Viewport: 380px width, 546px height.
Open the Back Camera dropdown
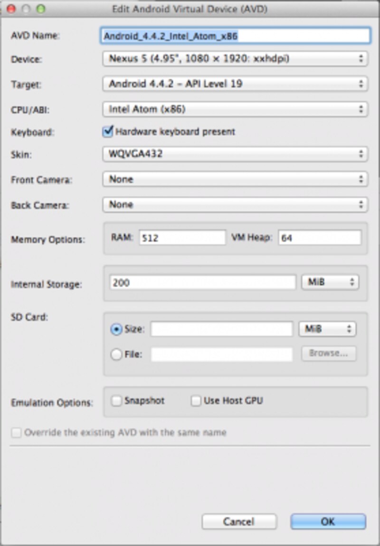pyautogui.click(x=235, y=205)
